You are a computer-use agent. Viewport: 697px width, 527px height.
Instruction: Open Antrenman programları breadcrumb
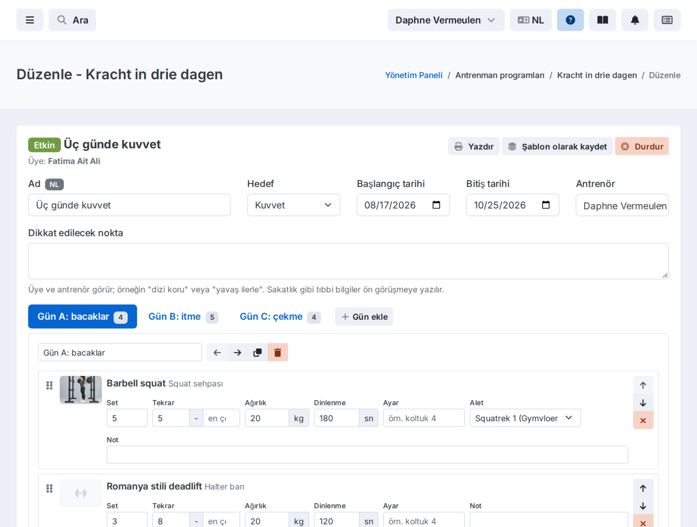(500, 75)
